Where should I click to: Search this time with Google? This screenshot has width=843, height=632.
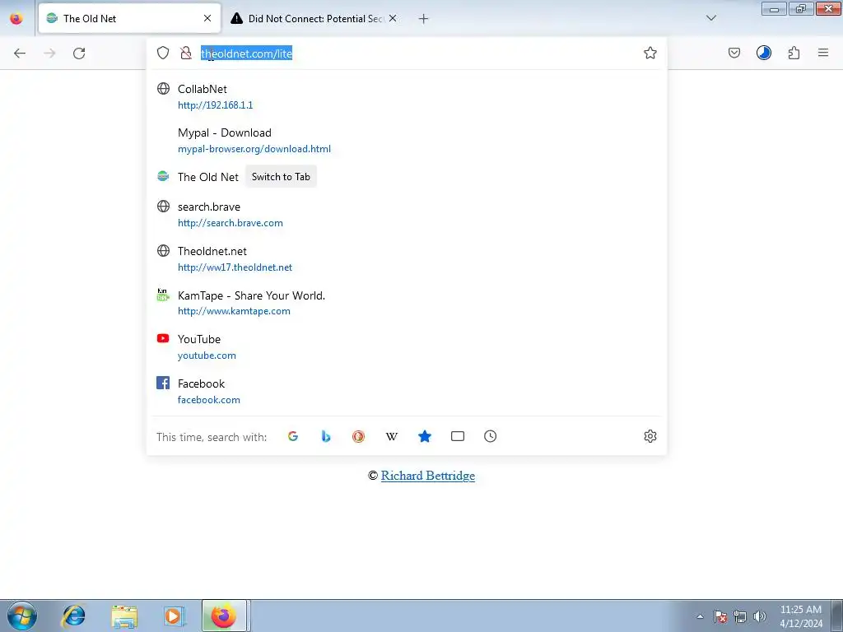[293, 436]
